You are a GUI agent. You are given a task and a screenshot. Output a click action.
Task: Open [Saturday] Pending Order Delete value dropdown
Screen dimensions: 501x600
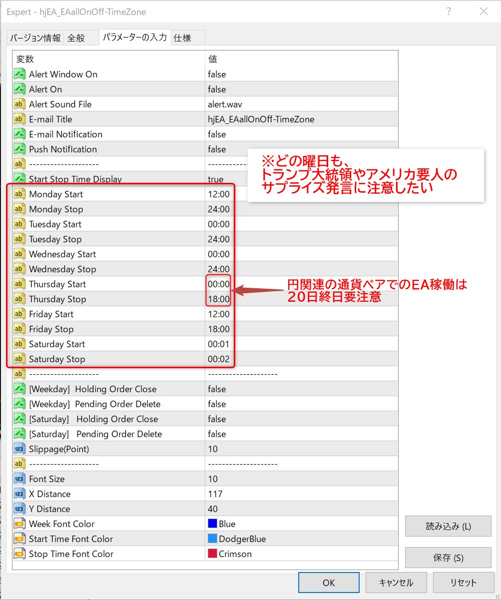click(x=300, y=434)
